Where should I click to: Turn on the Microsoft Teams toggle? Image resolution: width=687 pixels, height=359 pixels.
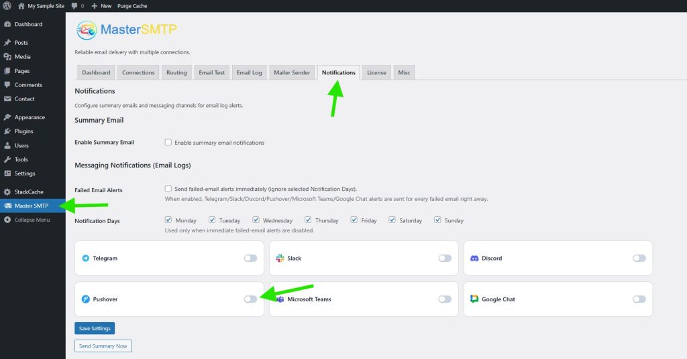coord(445,299)
